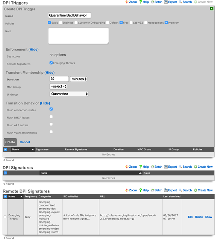220x241 pixels.
Task: Click Frequency column header
Action: (x=31, y=196)
